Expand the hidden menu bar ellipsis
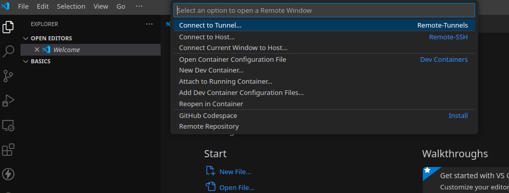Image resolution: width=509 pixels, height=193 pixels. click(x=139, y=7)
